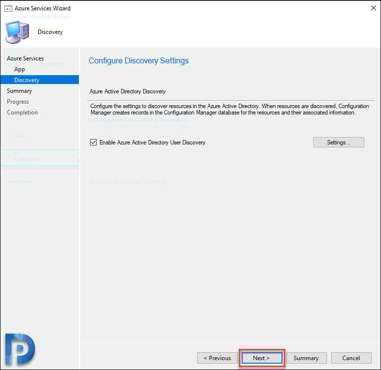Close the Azure Services Wizard window

374,8
